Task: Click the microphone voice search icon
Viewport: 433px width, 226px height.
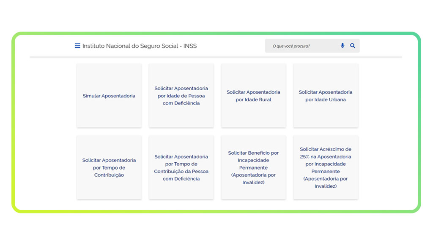Action: pyautogui.click(x=343, y=46)
